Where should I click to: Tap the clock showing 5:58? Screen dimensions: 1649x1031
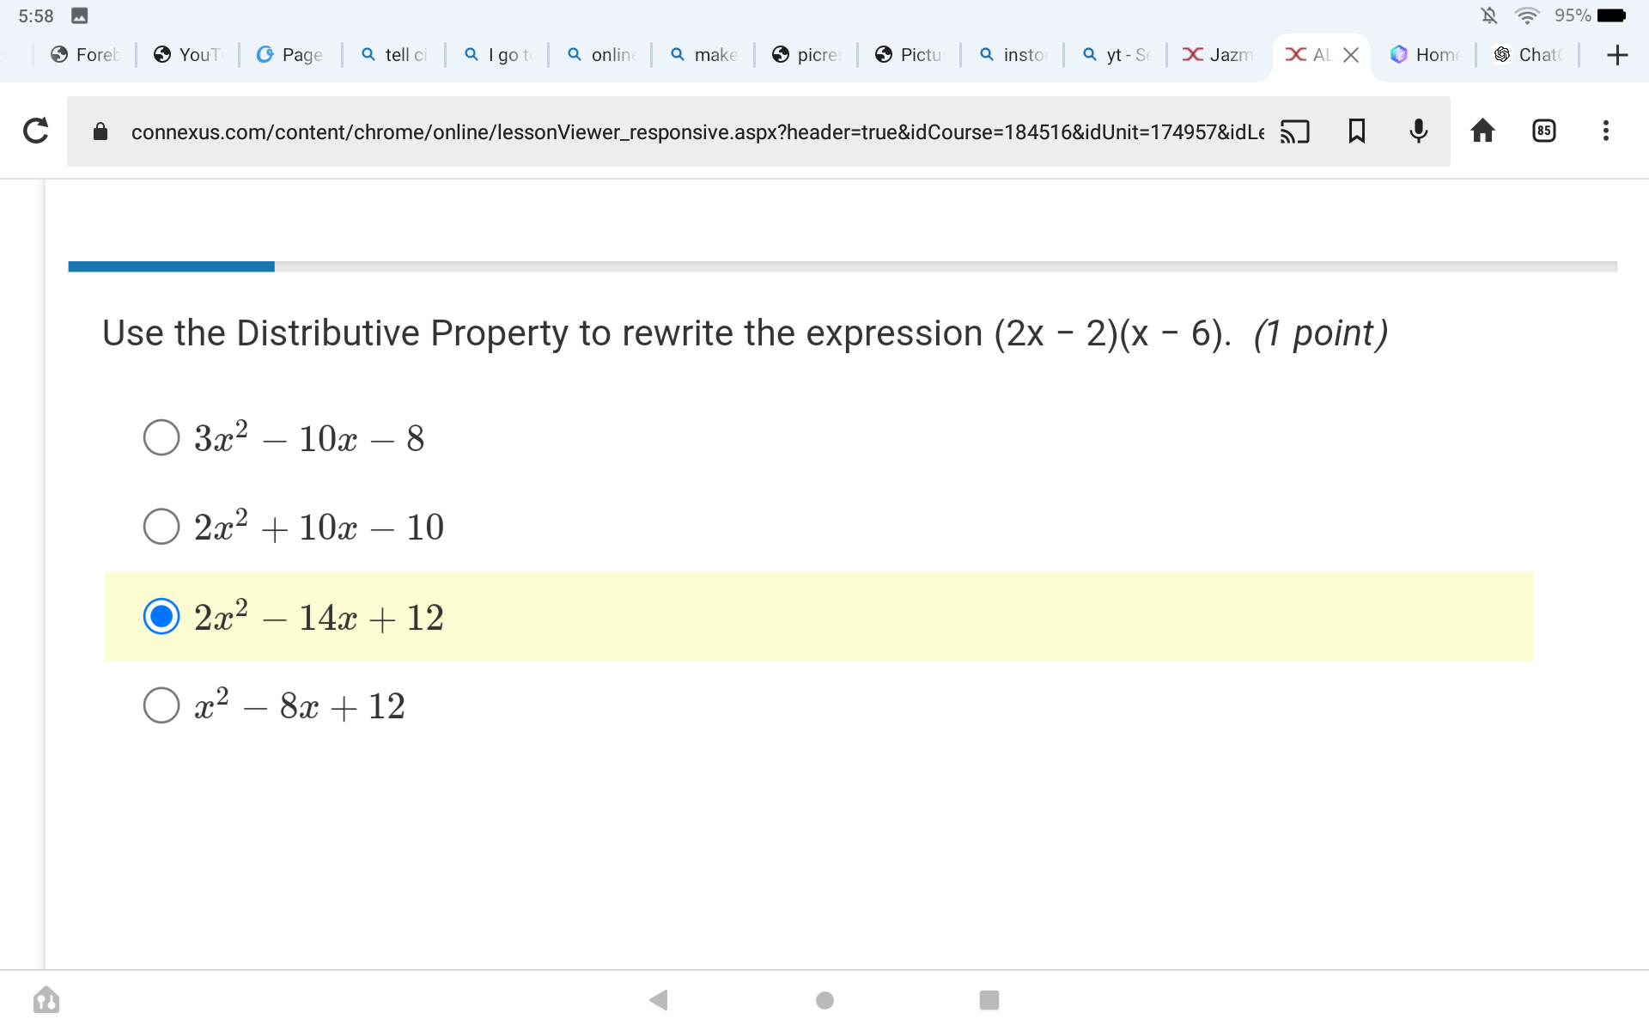(35, 15)
